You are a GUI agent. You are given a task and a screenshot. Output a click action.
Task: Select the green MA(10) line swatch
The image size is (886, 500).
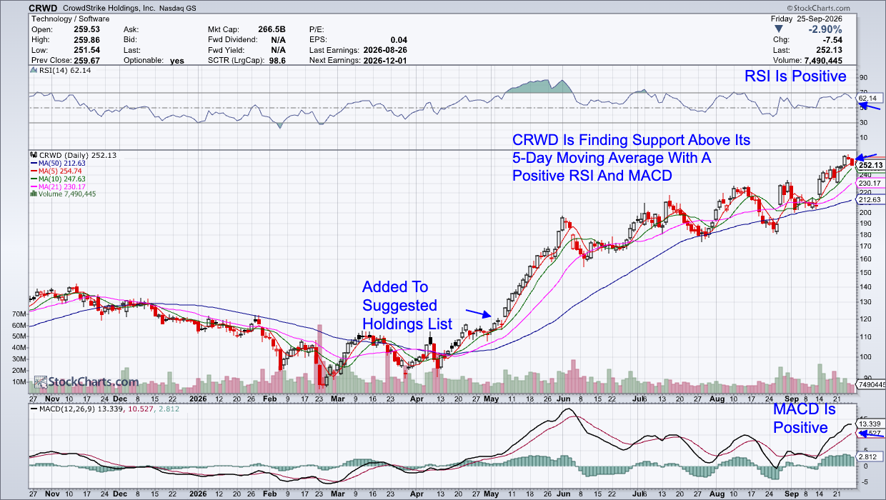(34, 179)
